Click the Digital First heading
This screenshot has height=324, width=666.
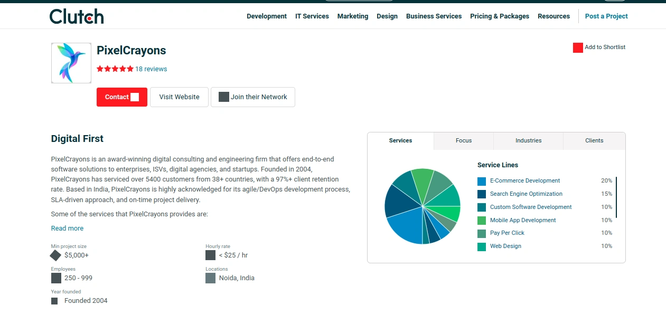pyautogui.click(x=77, y=139)
